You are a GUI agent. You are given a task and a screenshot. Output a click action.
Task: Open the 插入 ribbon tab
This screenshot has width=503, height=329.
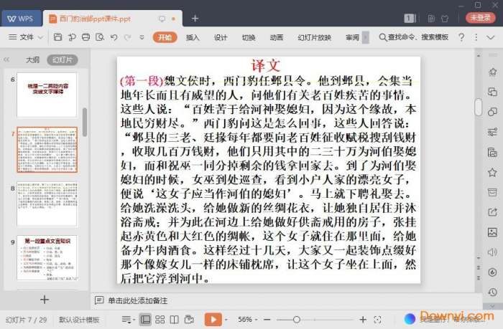click(193, 37)
